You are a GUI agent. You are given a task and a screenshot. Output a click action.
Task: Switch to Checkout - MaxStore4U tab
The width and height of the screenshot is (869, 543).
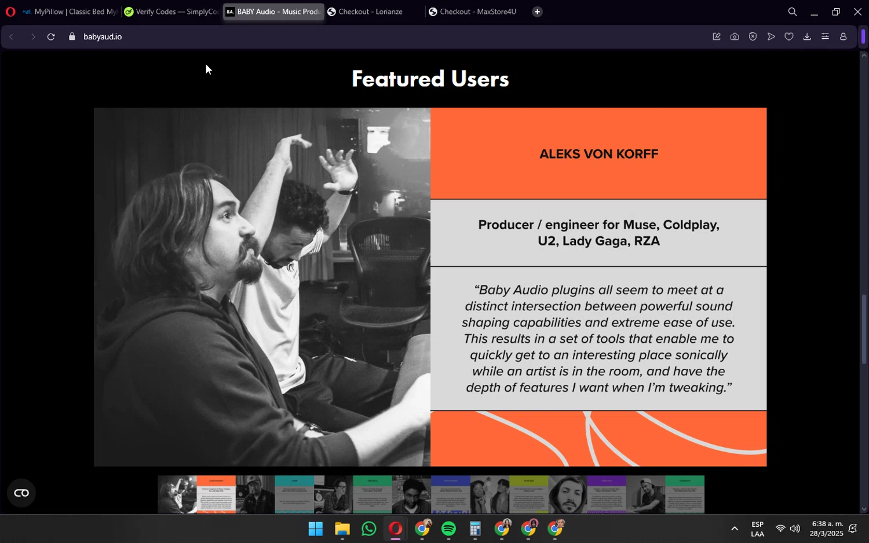[x=475, y=12]
